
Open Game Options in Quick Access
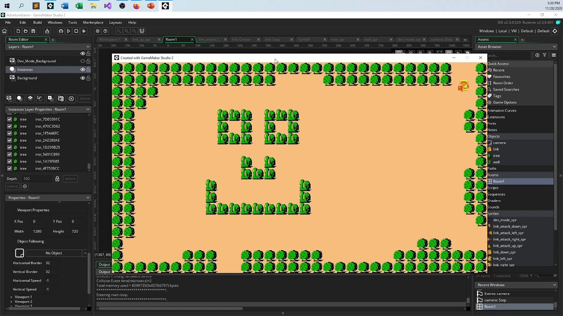(x=505, y=102)
